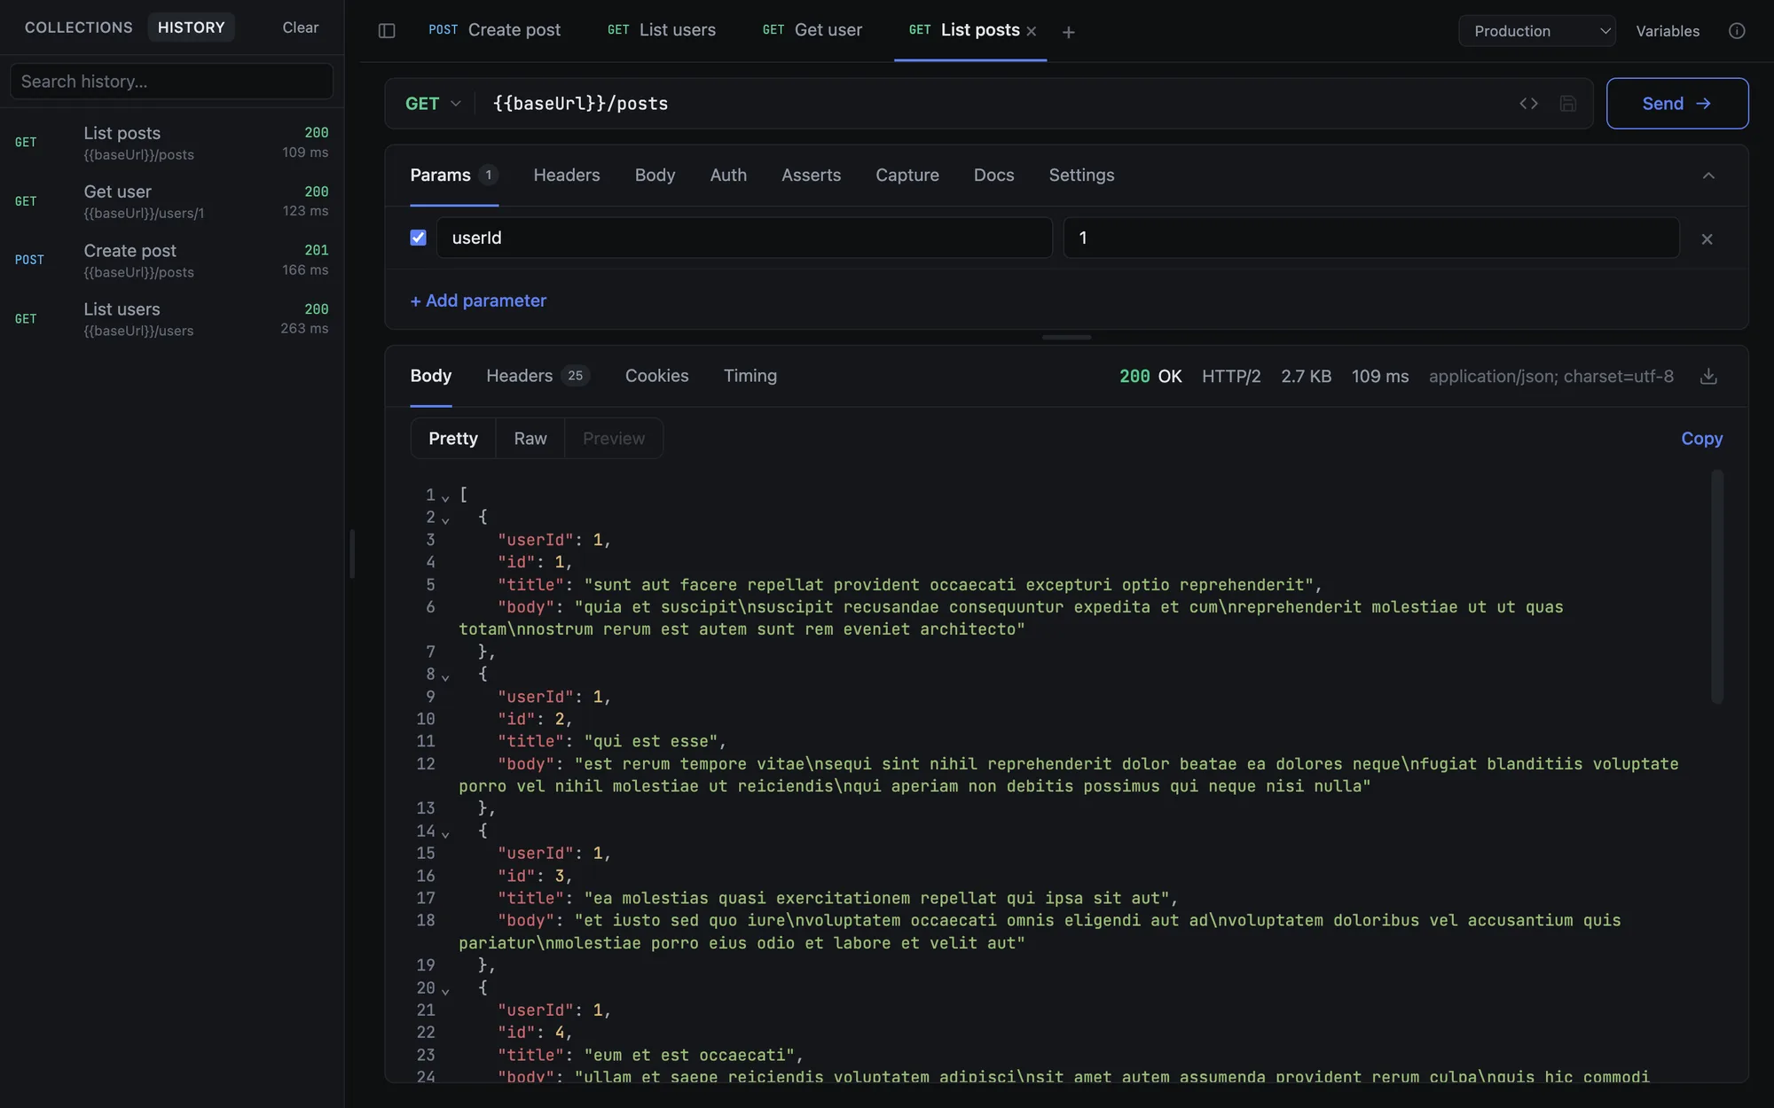
Task: Grab the request/response splitter handle
Action: tap(1066, 338)
